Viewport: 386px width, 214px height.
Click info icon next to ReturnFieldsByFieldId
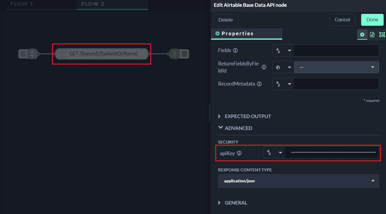(x=264, y=67)
